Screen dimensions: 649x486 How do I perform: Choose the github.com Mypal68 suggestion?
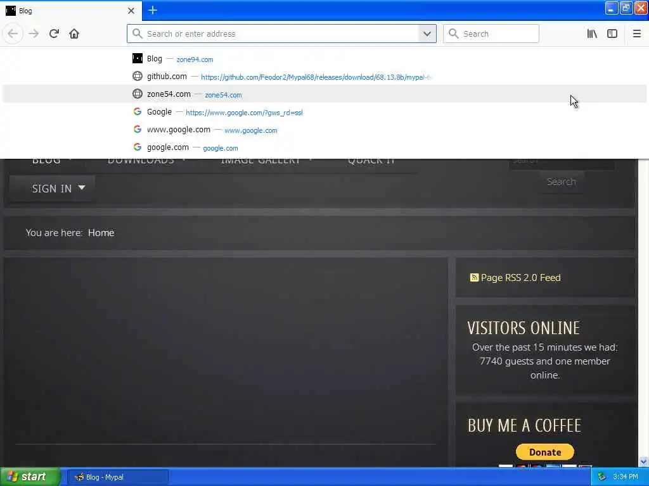324,77
